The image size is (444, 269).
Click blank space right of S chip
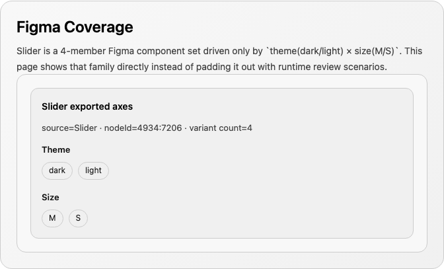coord(227,218)
